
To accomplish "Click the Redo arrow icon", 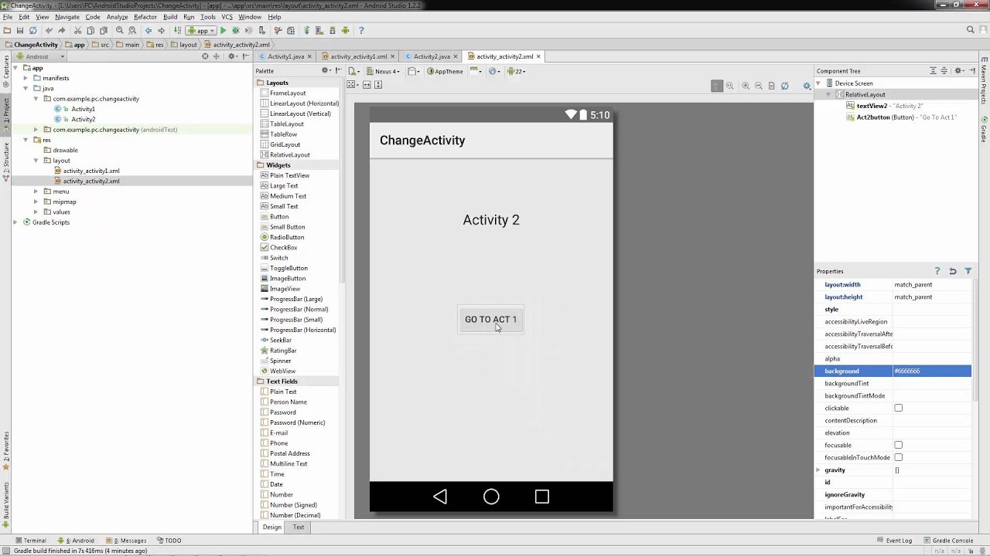I will [61, 30].
